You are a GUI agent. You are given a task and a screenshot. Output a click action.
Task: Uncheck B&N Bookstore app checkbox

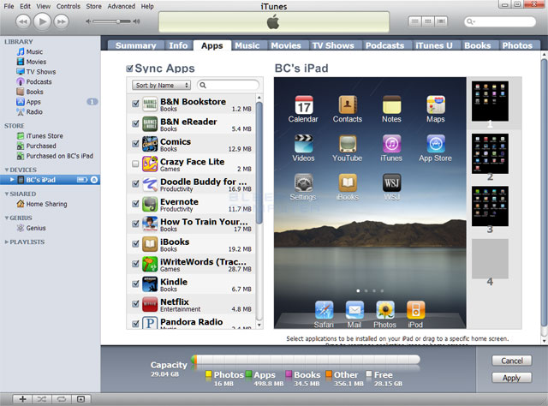[x=135, y=104]
